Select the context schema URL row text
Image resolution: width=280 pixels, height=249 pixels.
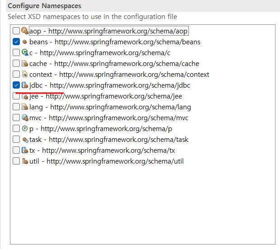(x=119, y=75)
